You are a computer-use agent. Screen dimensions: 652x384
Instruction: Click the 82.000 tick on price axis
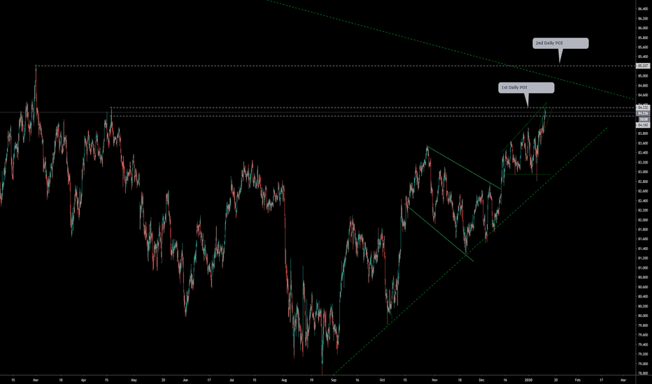(x=642, y=220)
